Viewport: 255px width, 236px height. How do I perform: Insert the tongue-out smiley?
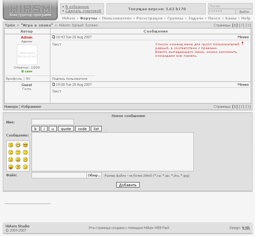(11, 167)
